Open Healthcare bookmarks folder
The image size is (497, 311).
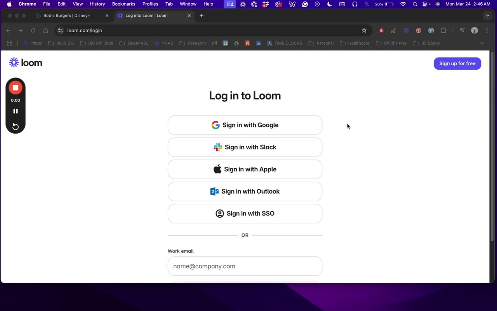click(355, 43)
